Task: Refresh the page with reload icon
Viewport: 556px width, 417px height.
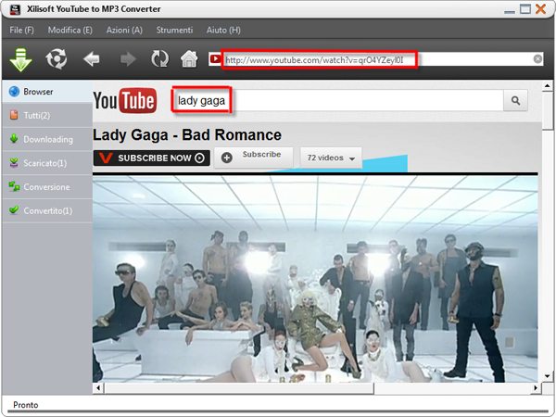Action: 160,59
